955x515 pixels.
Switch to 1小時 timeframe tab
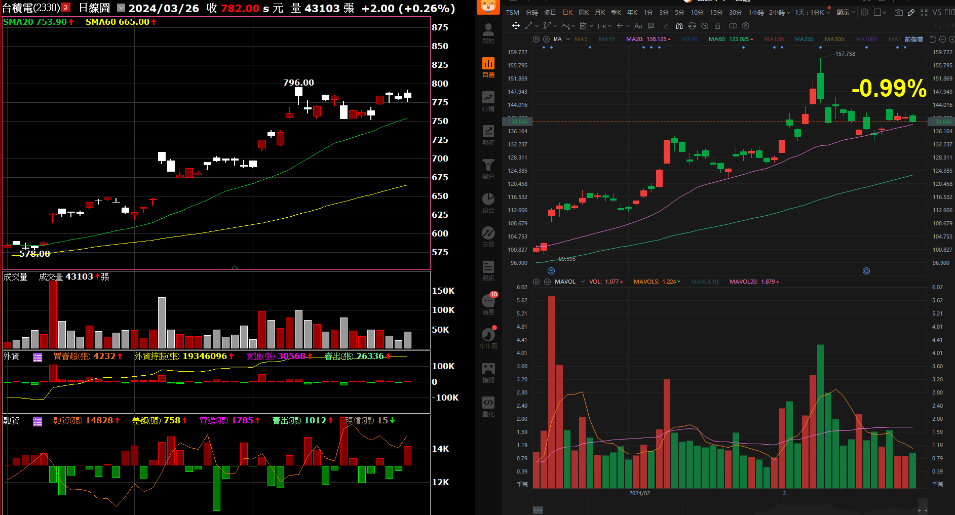pyautogui.click(x=756, y=12)
